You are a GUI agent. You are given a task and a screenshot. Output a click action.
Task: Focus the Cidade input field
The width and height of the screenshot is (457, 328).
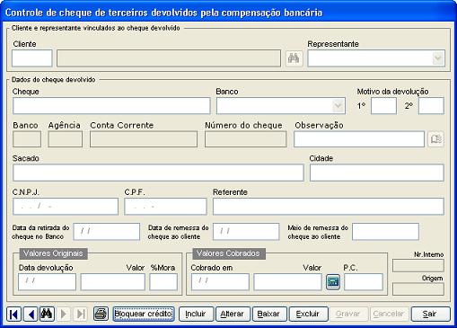tap(376, 173)
